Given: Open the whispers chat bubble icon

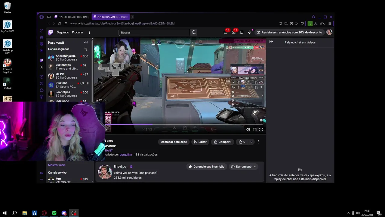Looking at the screenshot, I should tap(242, 32).
